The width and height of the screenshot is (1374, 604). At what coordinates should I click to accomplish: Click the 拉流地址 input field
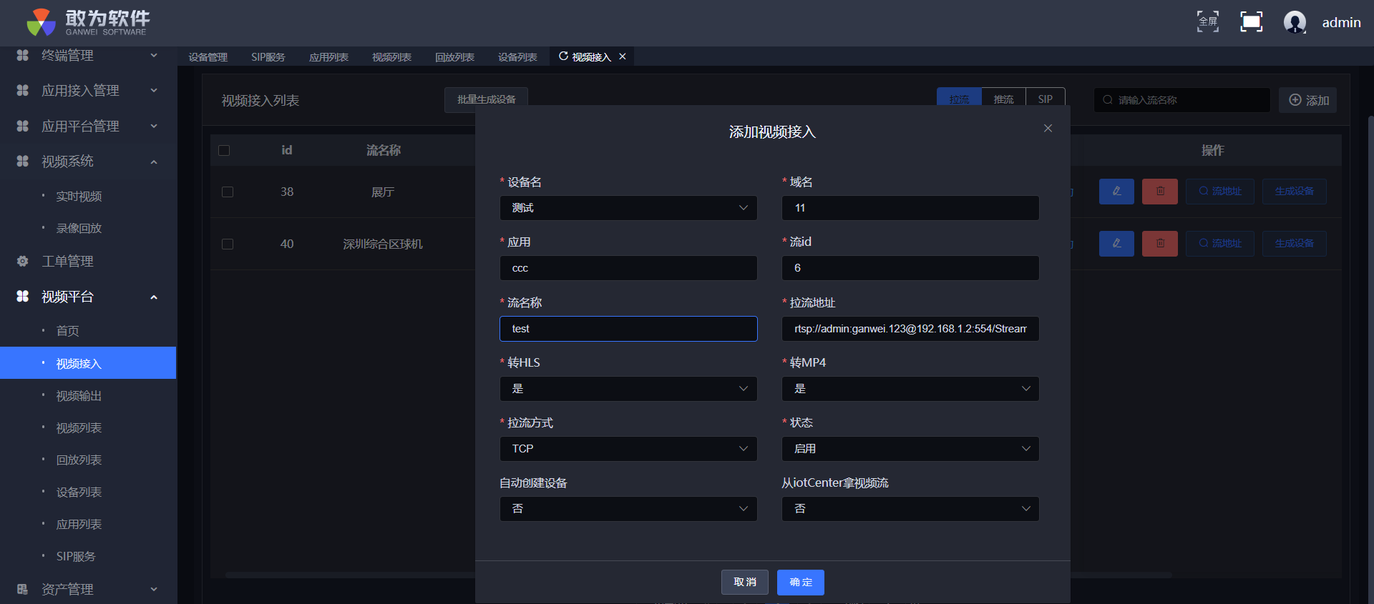tap(910, 329)
